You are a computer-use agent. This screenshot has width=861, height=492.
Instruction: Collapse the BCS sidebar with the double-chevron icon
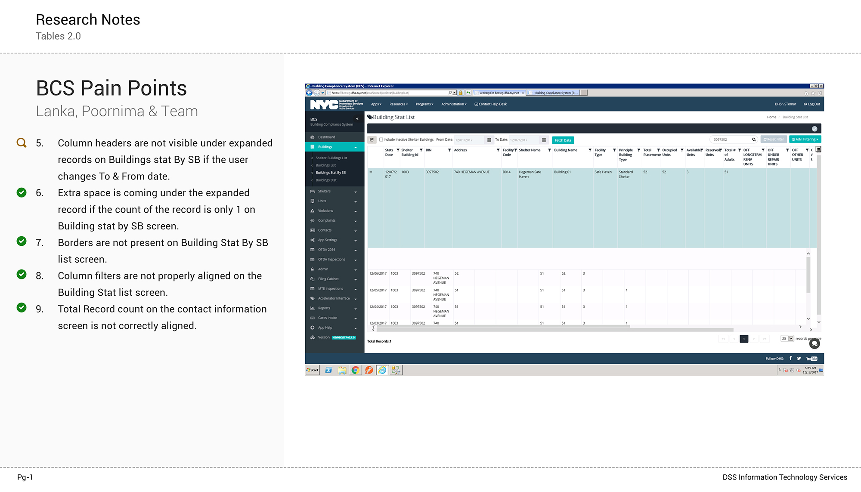(x=357, y=119)
